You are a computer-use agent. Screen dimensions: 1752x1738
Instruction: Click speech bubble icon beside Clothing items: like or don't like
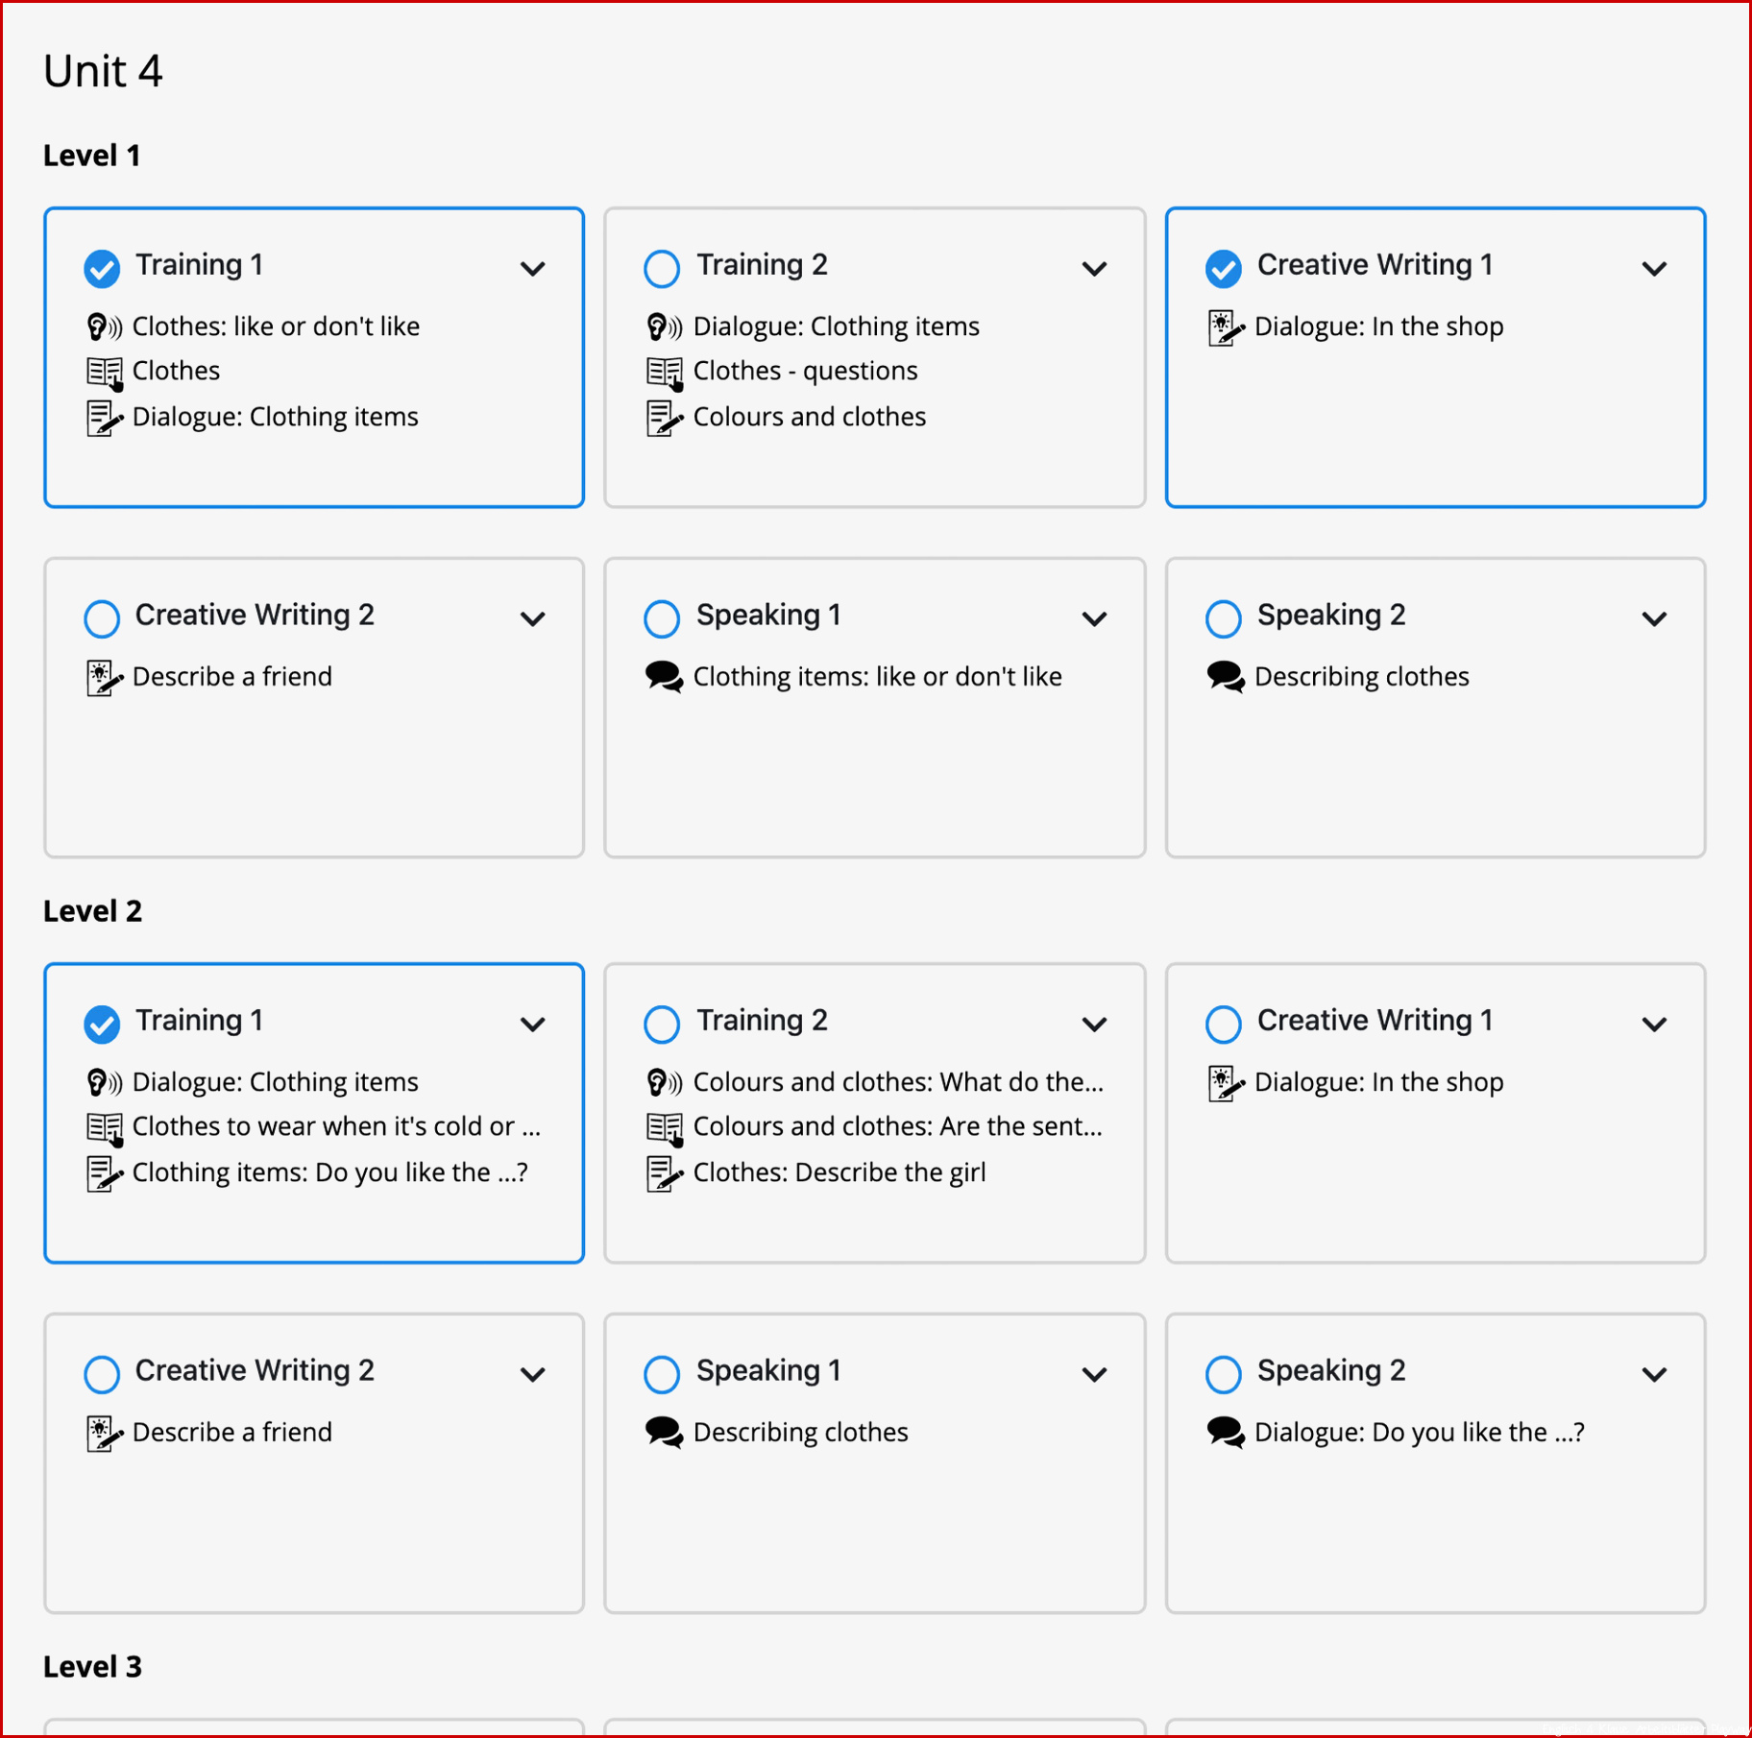point(664,677)
